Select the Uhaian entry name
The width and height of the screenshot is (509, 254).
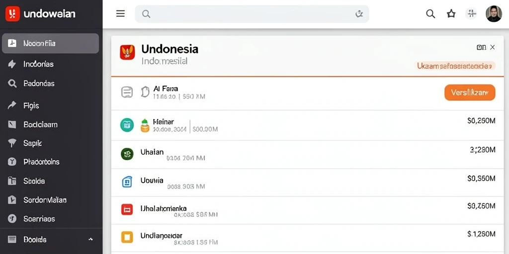tap(152, 152)
